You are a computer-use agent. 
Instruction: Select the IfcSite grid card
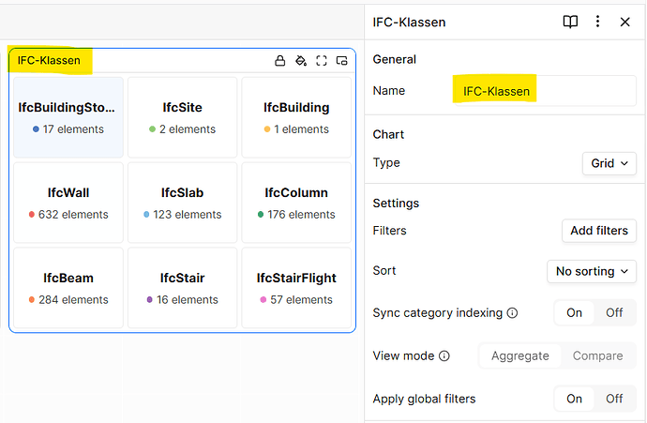[x=183, y=117]
